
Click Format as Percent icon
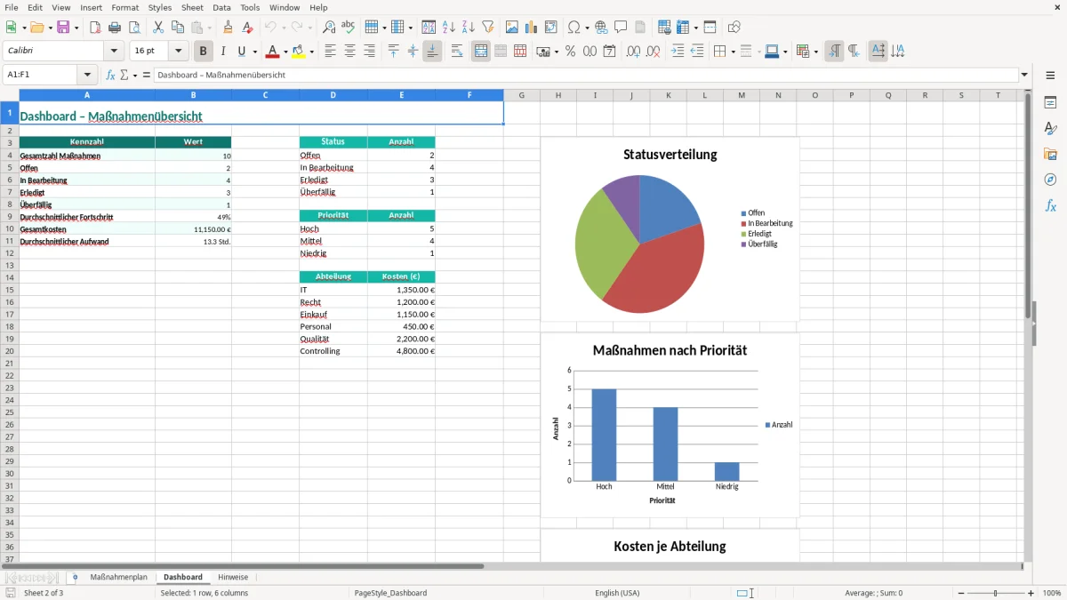pyautogui.click(x=571, y=52)
